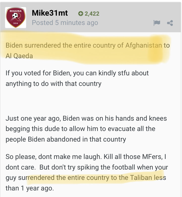Share this post using the share icon
The height and width of the screenshot is (197, 182).
[170, 23]
